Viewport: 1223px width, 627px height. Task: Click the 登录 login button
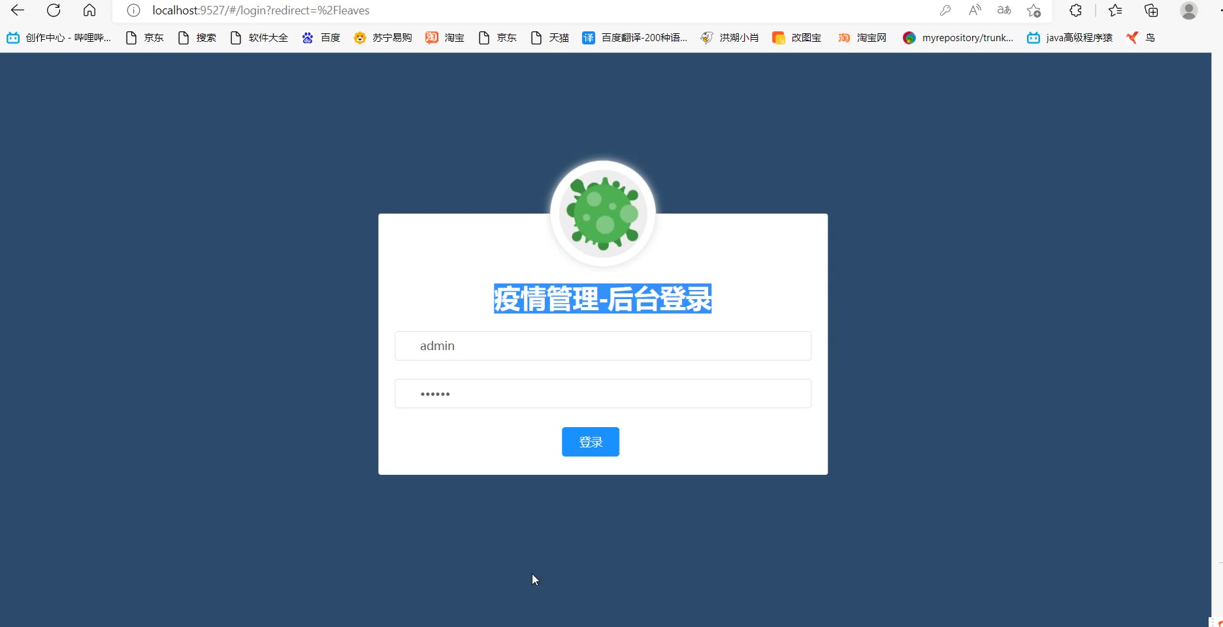click(591, 442)
